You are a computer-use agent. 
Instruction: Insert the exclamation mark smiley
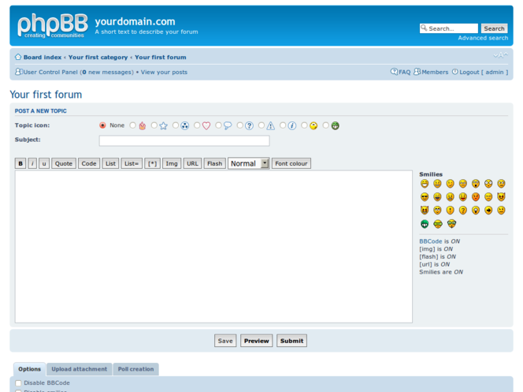point(451,211)
